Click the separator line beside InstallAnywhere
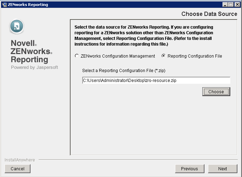This screenshot has height=177, width=242. tap(138, 160)
